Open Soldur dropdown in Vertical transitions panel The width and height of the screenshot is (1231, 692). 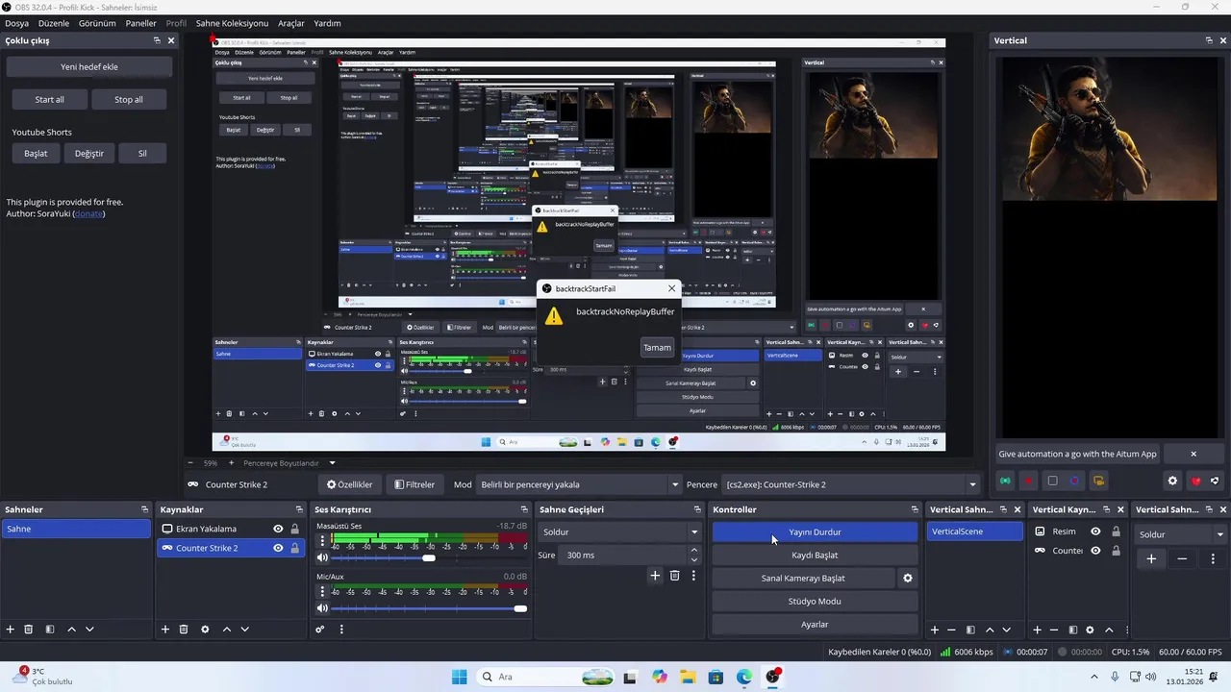1181,534
